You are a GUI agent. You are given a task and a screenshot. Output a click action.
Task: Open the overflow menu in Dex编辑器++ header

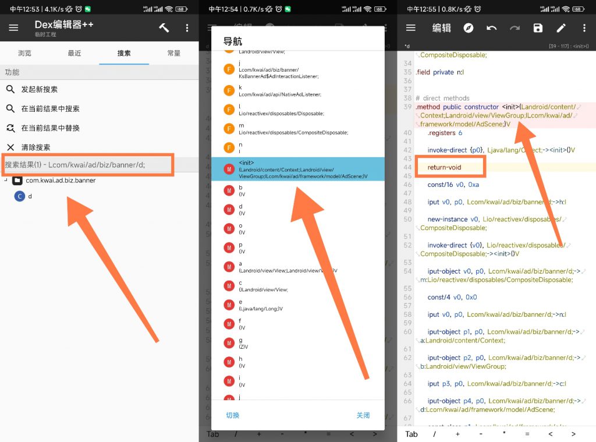[x=187, y=28]
